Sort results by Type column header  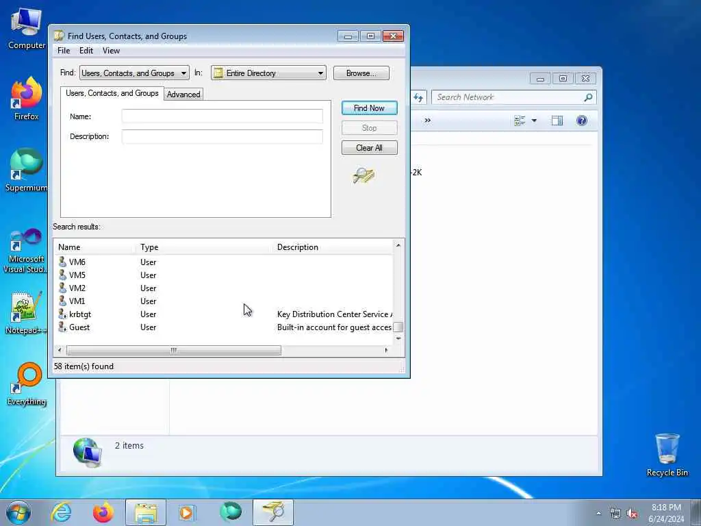tap(204, 247)
